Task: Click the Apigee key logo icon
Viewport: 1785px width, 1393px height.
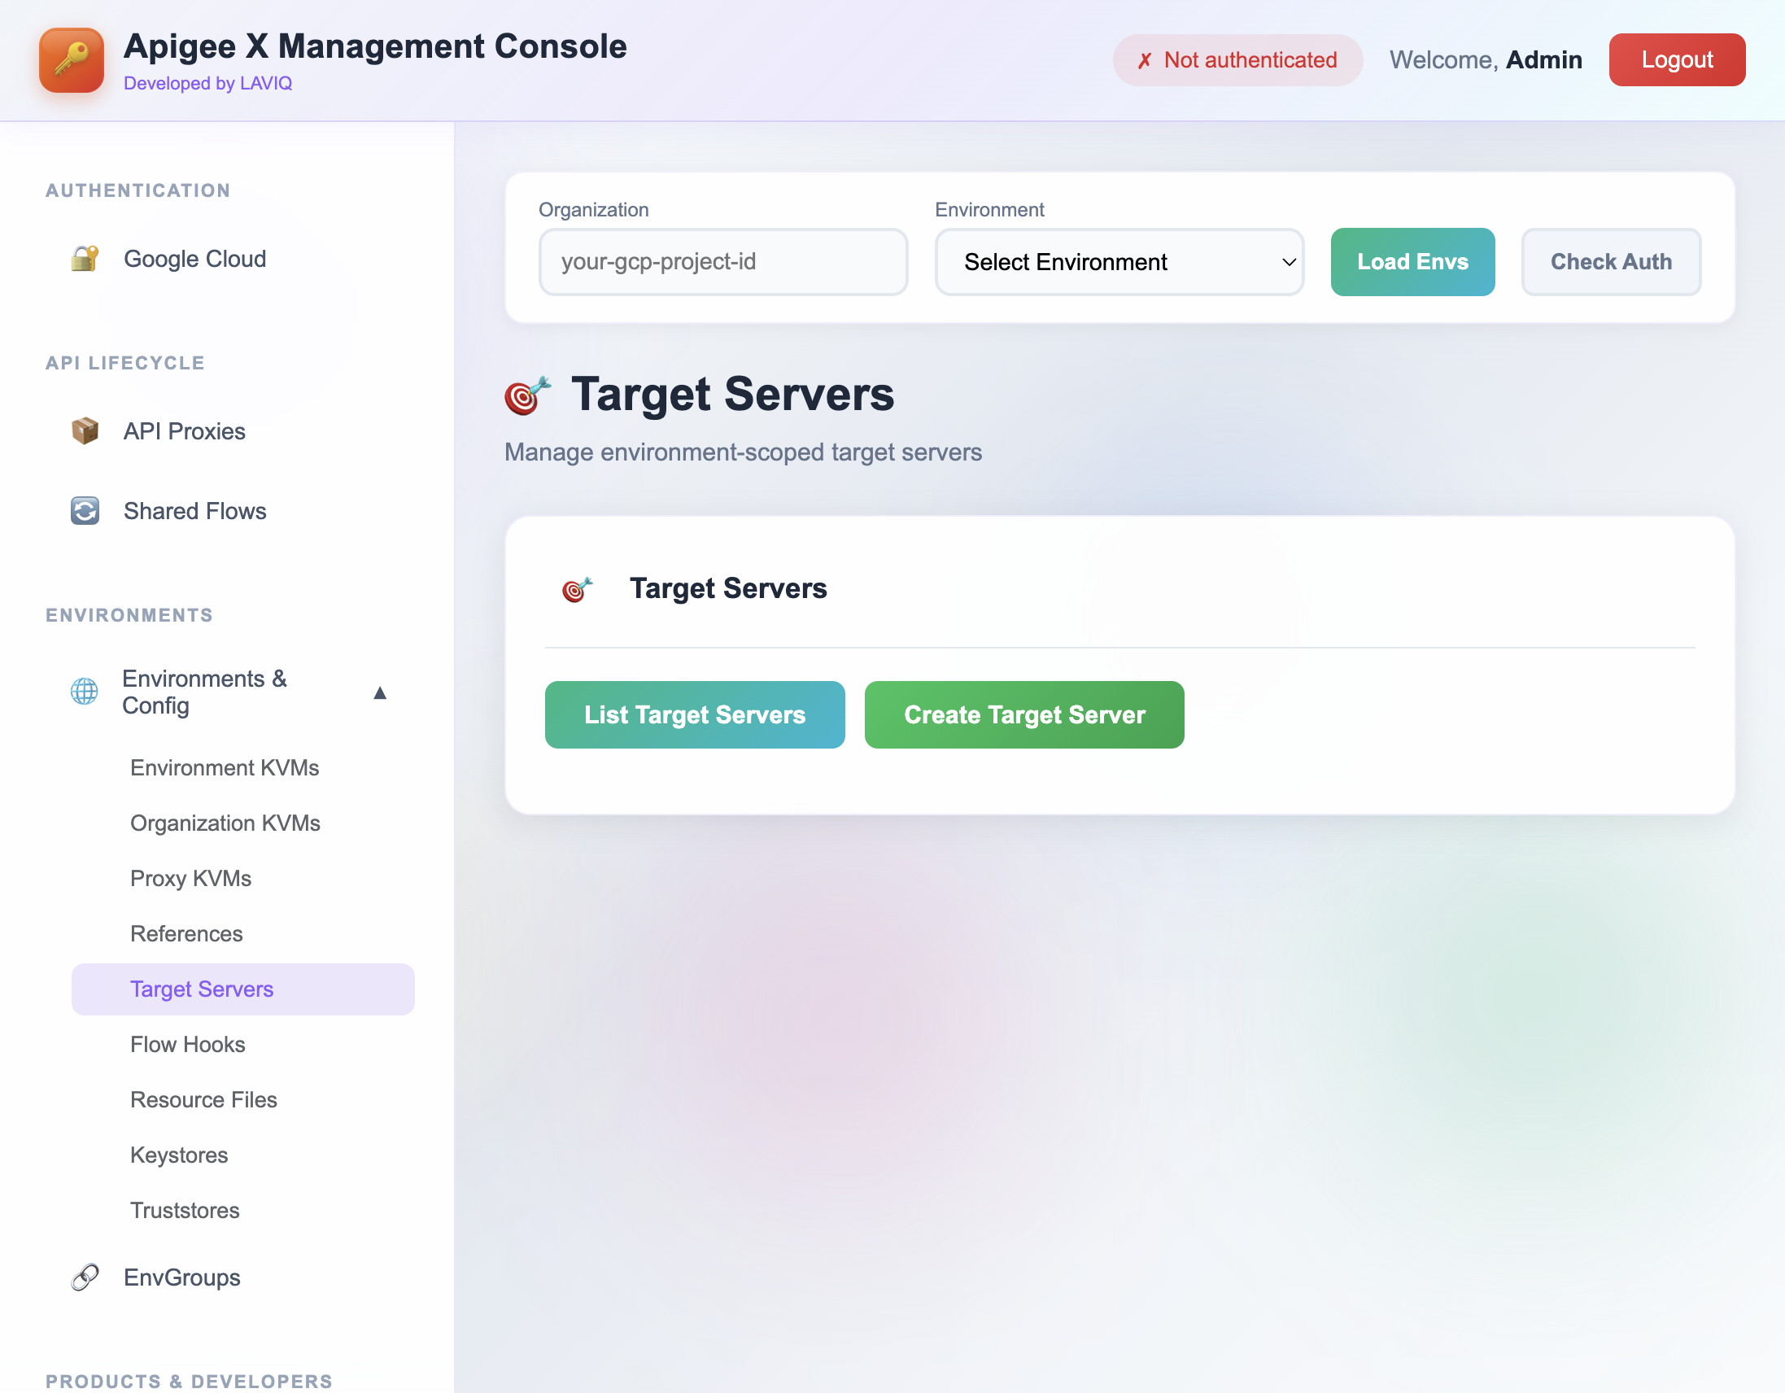Action: [71, 59]
